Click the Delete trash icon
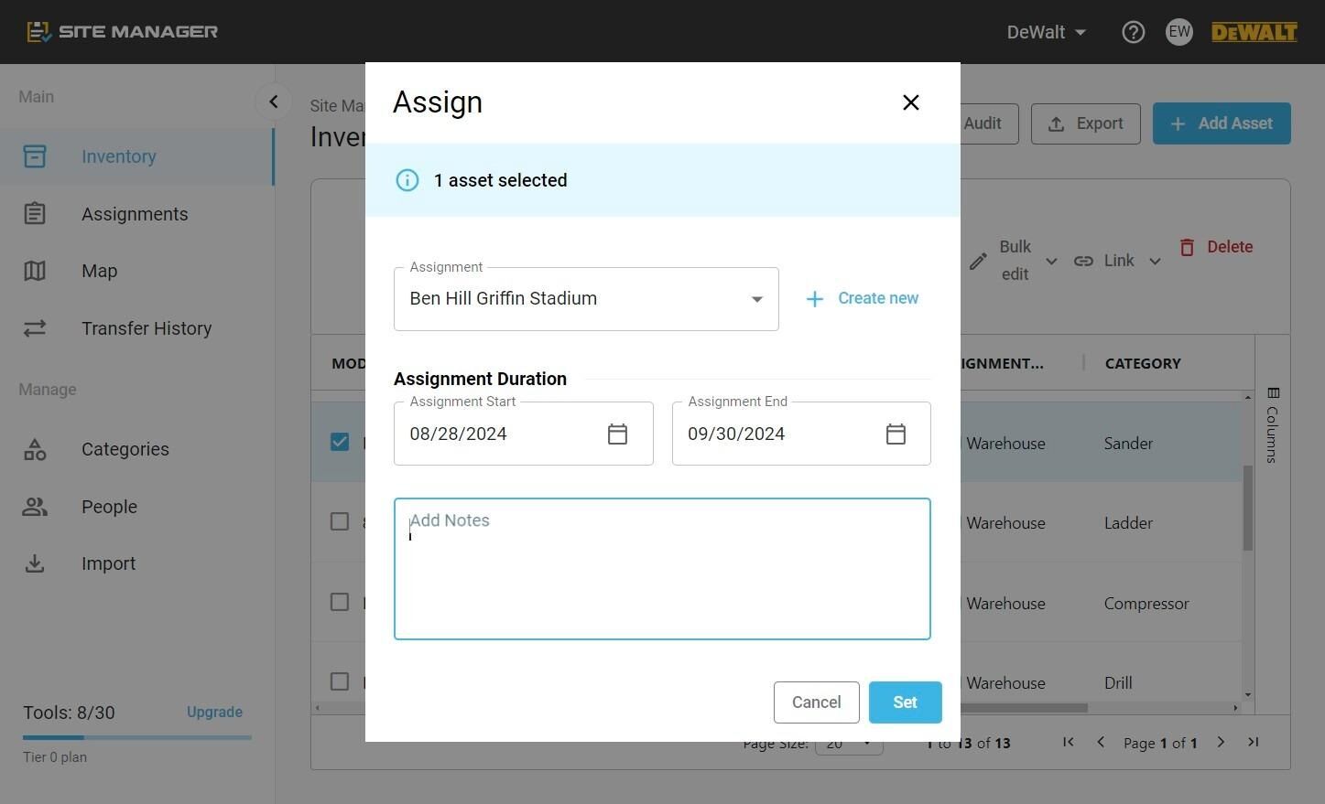The height and width of the screenshot is (804, 1325). pos(1187,247)
